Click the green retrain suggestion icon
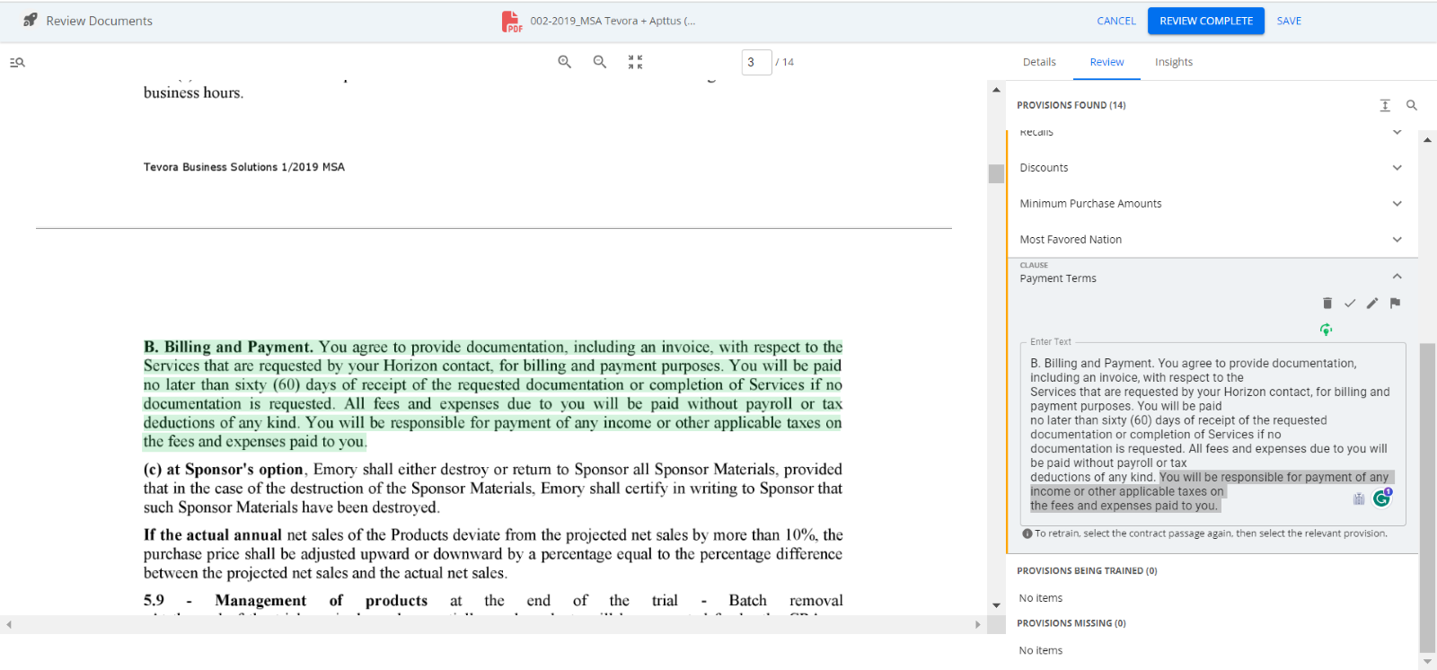Screen dimensions: 1437x670 coord(1326,330)
